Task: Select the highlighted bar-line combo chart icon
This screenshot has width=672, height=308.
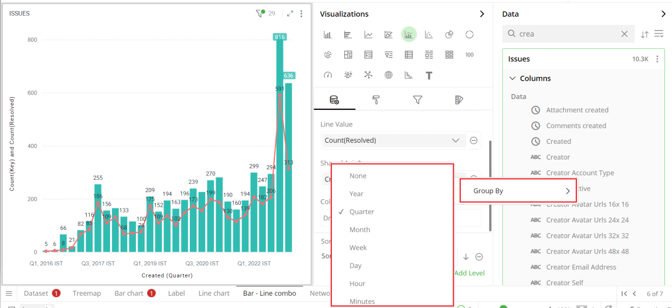Action: tap(409, 35)
